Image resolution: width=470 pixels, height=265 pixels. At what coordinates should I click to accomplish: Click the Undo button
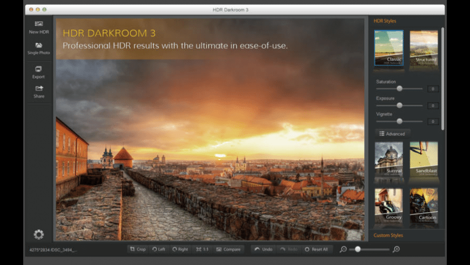pos(264,249)
